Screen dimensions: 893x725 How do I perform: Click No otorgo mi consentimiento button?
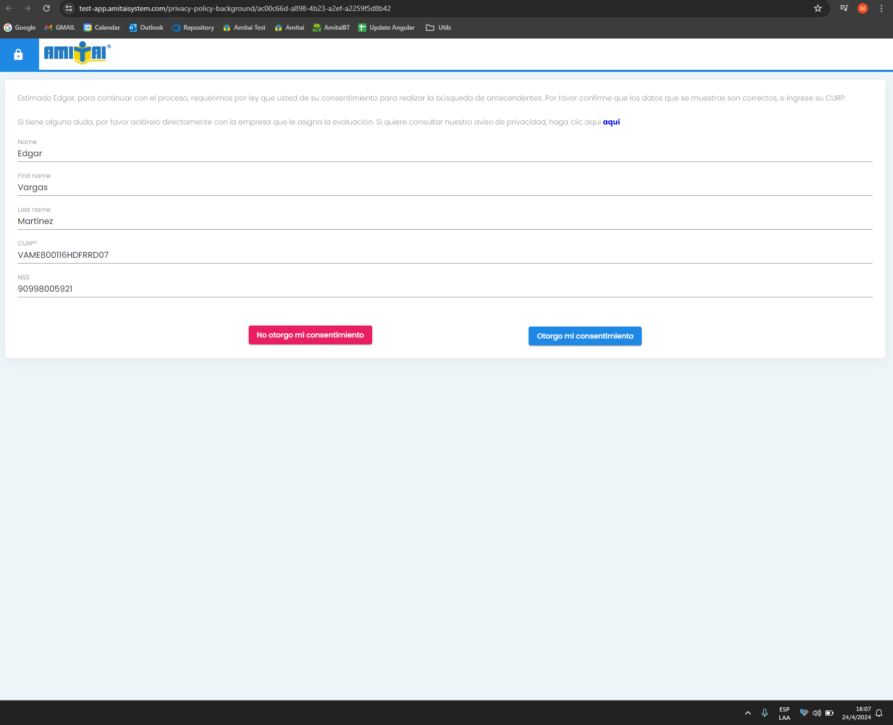click(x=310, y=335)
